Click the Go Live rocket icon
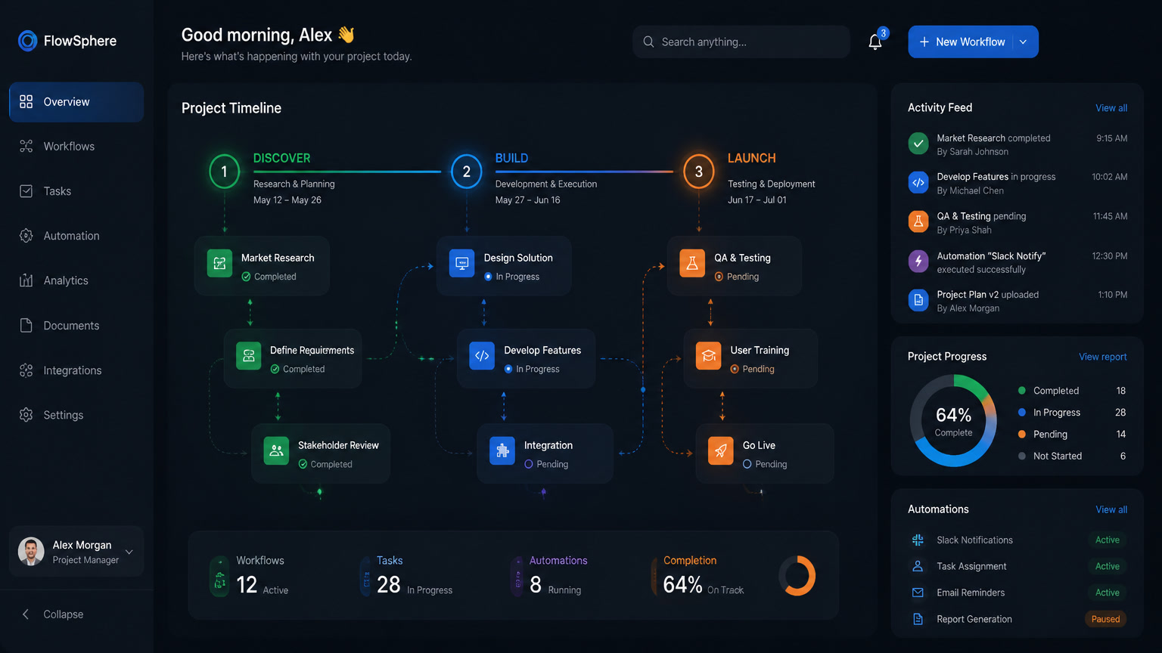This screenshot has width=1162, height=653. coord(721,451)
